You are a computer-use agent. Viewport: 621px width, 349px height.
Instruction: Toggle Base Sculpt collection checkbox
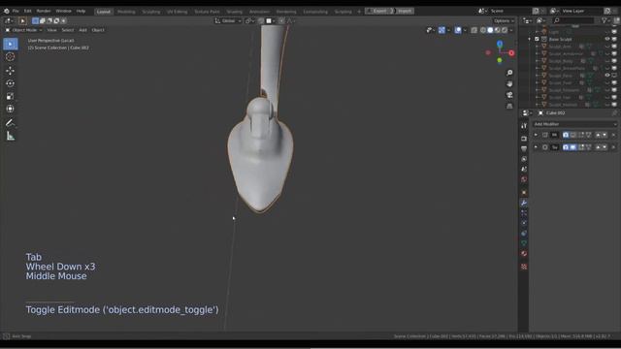(537, 39)
